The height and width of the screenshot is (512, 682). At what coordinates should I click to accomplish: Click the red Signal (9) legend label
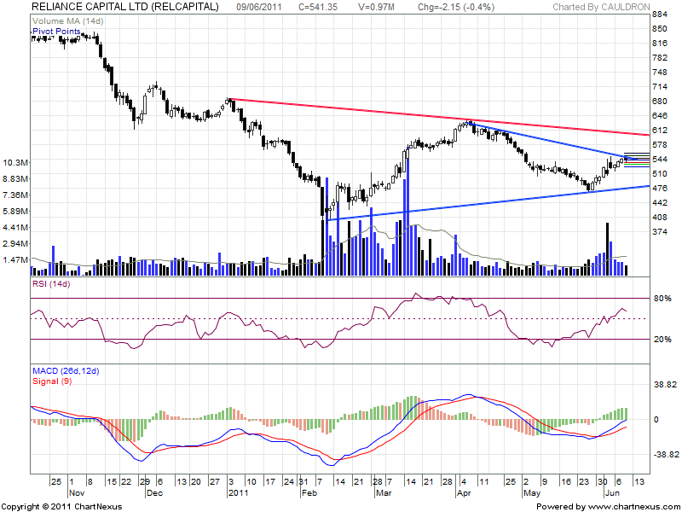(55, 381)
